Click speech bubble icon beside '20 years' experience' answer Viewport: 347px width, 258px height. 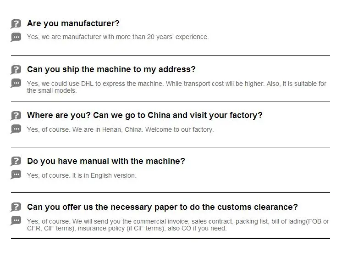pos(16,37)
